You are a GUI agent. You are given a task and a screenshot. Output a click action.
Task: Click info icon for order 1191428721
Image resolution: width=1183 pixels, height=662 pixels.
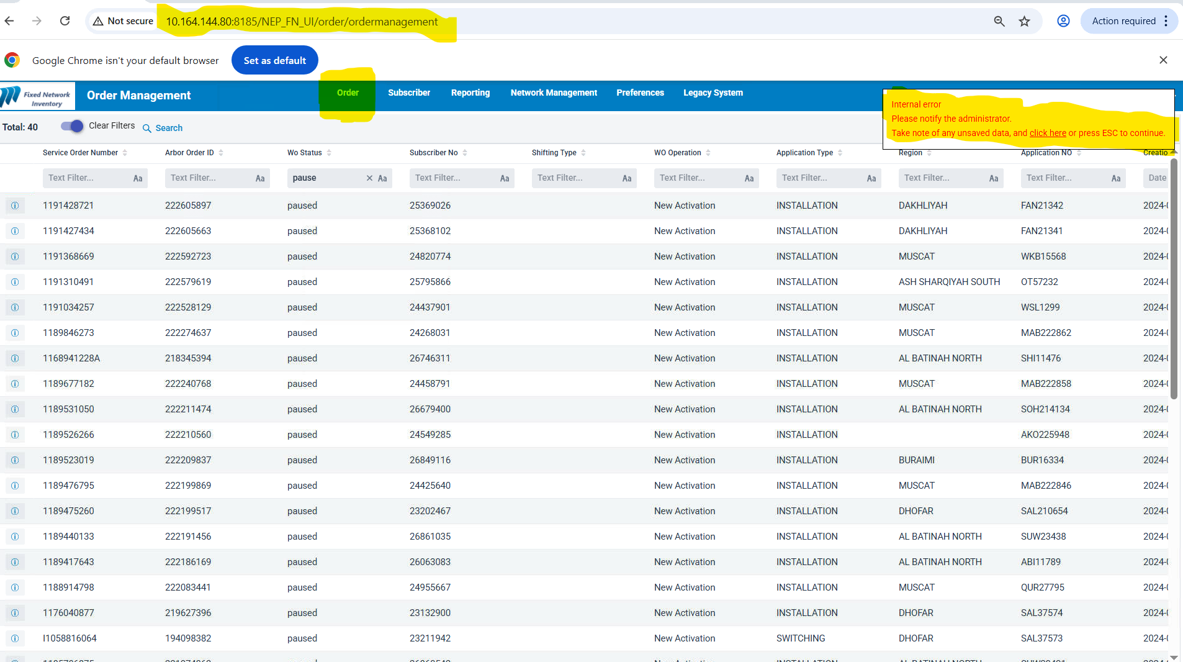click(15, 206)
